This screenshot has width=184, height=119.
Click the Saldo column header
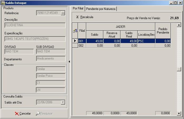95,35
